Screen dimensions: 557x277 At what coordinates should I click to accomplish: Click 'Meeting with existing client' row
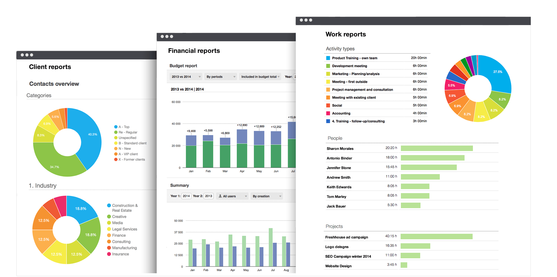[x=376, y=97]
